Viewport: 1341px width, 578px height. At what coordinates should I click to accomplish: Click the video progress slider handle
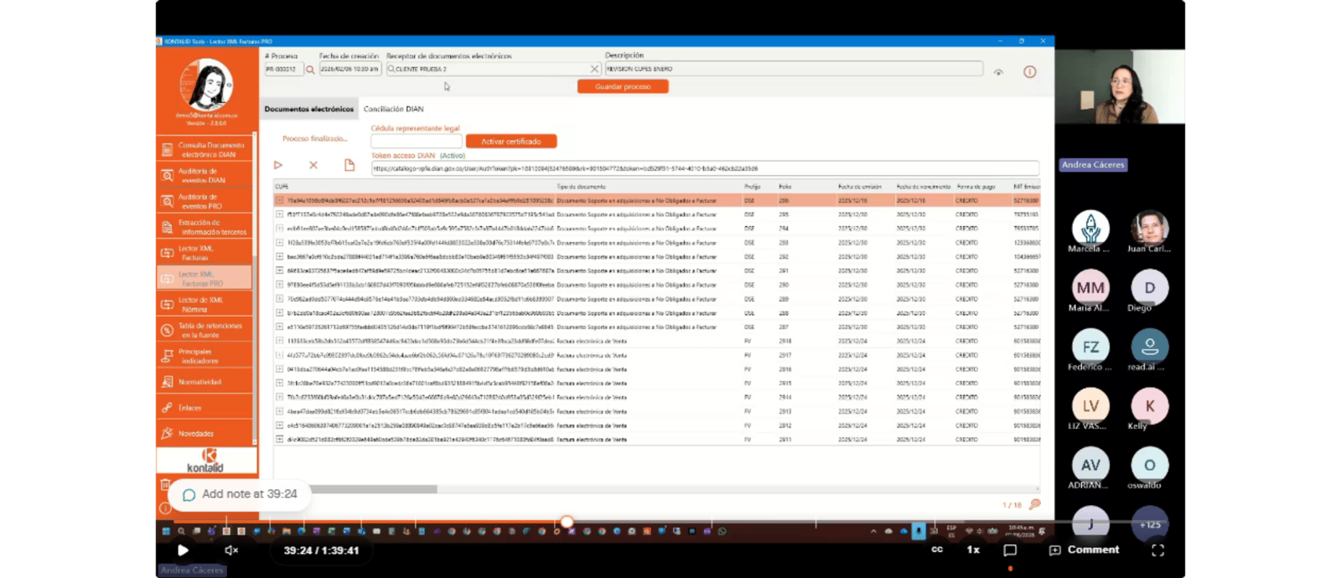[x=567, y=522]
